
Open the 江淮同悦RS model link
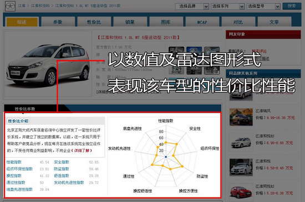click(x=265, y=186)
